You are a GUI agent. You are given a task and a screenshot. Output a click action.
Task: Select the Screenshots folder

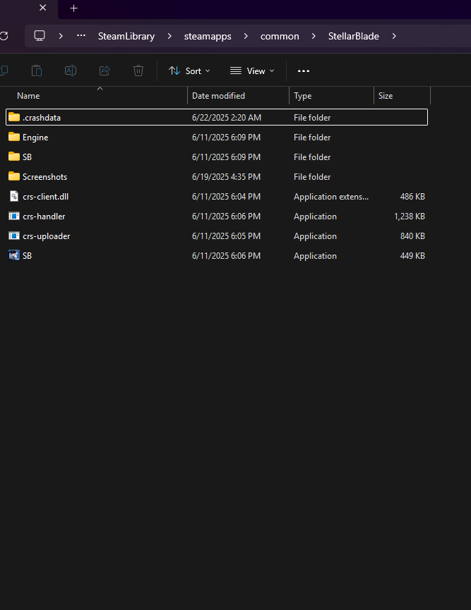click(217, 176)
